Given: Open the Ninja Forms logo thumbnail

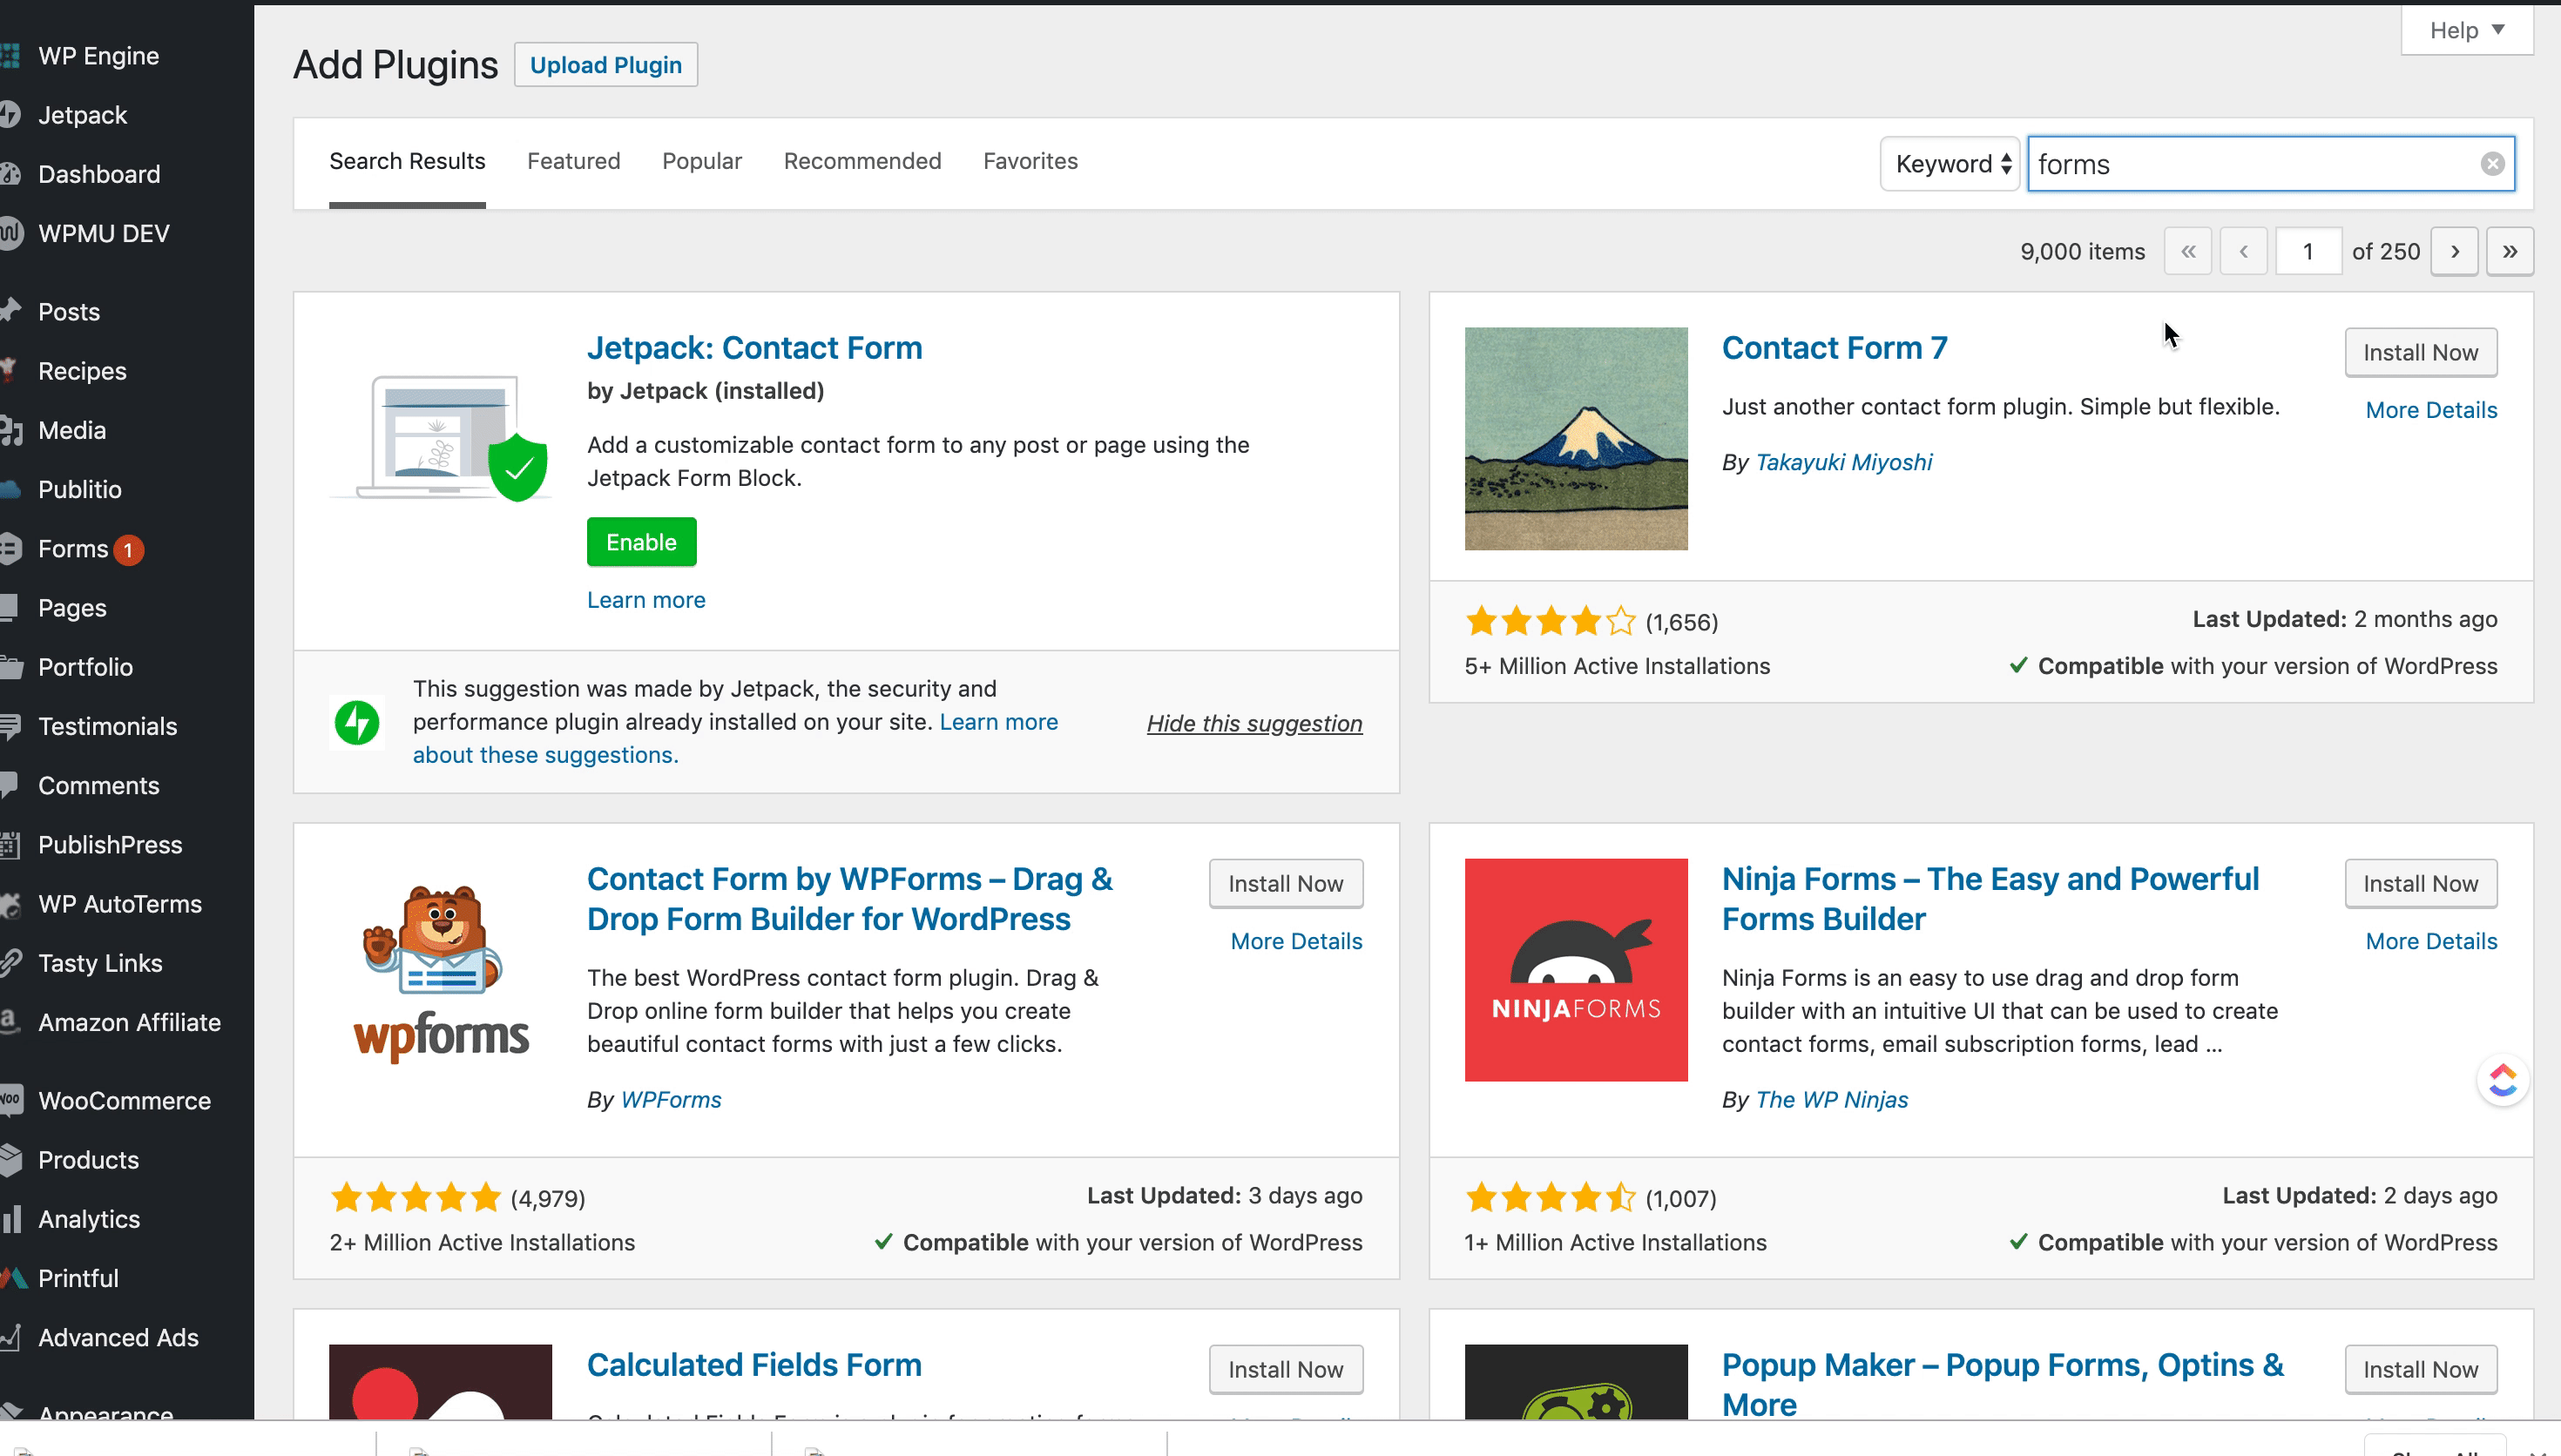Looking at the screenshot, I should tap(1575, 969).
